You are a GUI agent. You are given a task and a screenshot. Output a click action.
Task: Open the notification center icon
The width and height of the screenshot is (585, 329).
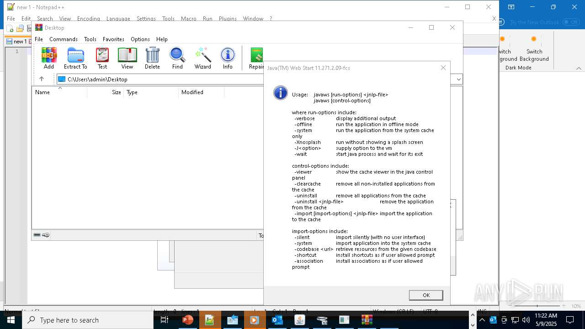pos(570,320)
